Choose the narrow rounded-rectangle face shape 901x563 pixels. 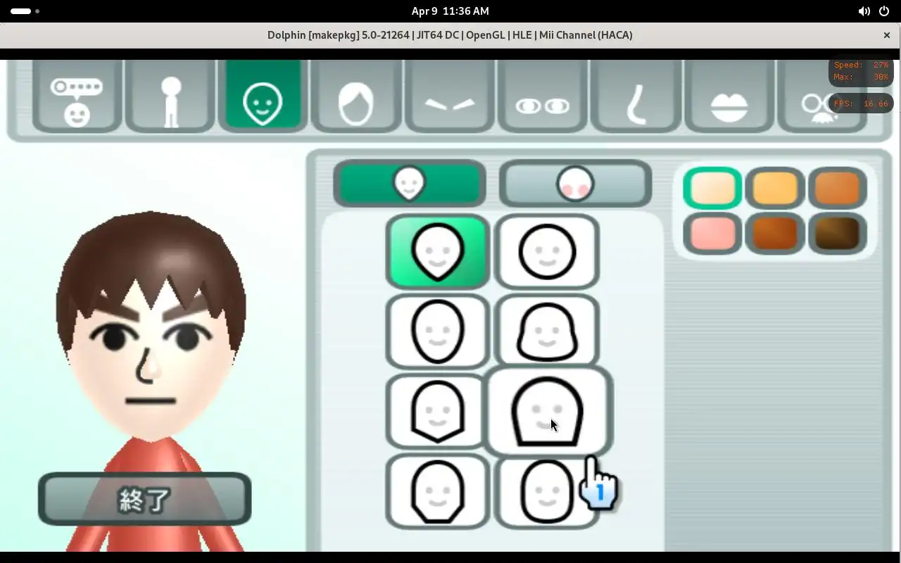coord(547,493)
